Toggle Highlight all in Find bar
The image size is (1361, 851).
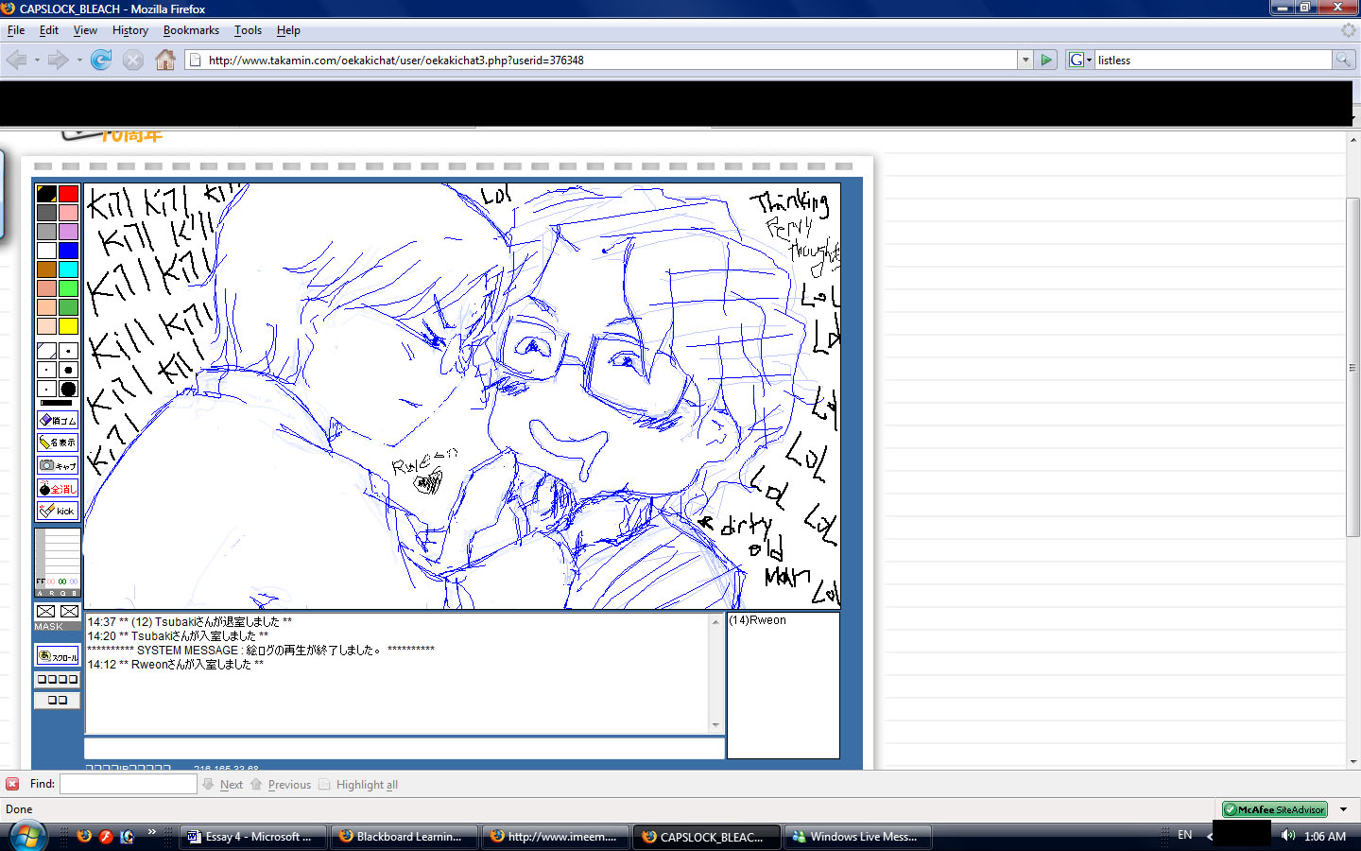point(358,785)
